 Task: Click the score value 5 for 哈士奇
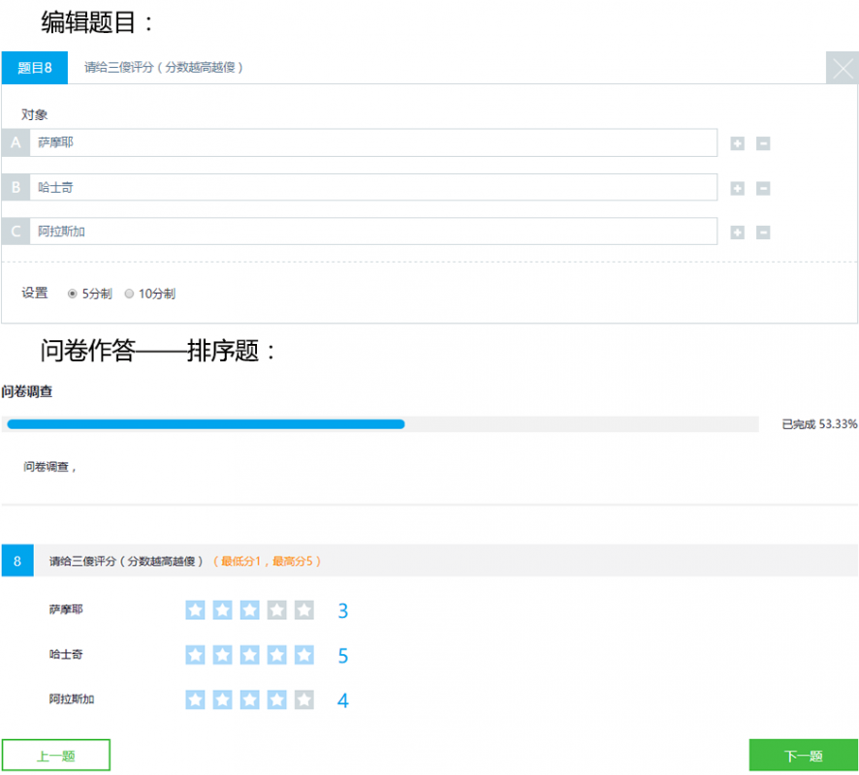pos(343,656)
